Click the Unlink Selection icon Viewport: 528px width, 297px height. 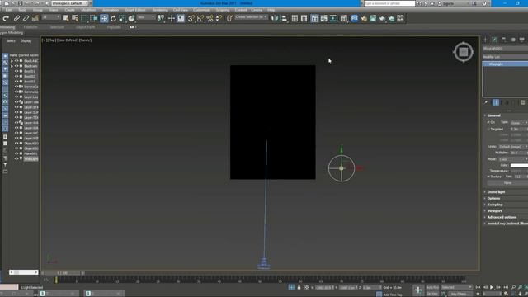coord(26,18)
